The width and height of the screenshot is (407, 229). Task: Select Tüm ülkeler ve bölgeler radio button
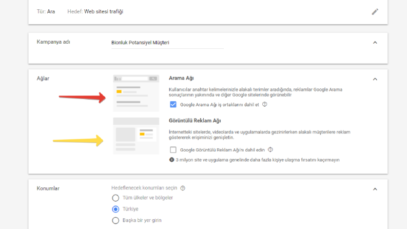pos(115,198)
